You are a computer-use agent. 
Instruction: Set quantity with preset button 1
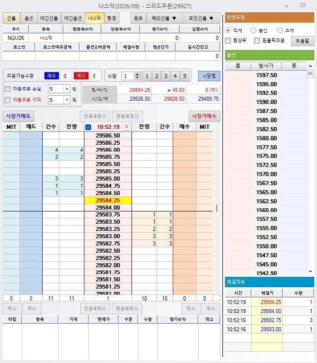147,76
